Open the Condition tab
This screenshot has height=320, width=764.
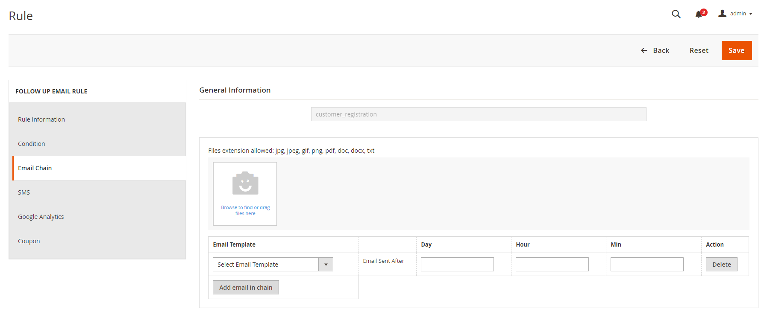click(x=32, y=144)
